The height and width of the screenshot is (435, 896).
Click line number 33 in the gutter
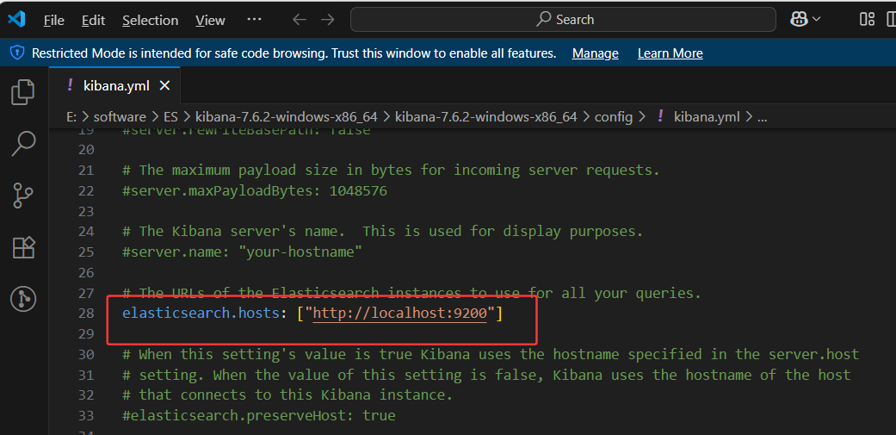(x=85, y=415)
